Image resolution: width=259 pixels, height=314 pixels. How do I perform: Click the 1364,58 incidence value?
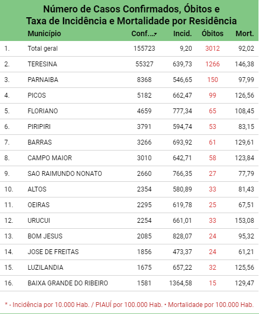[181, 283]
